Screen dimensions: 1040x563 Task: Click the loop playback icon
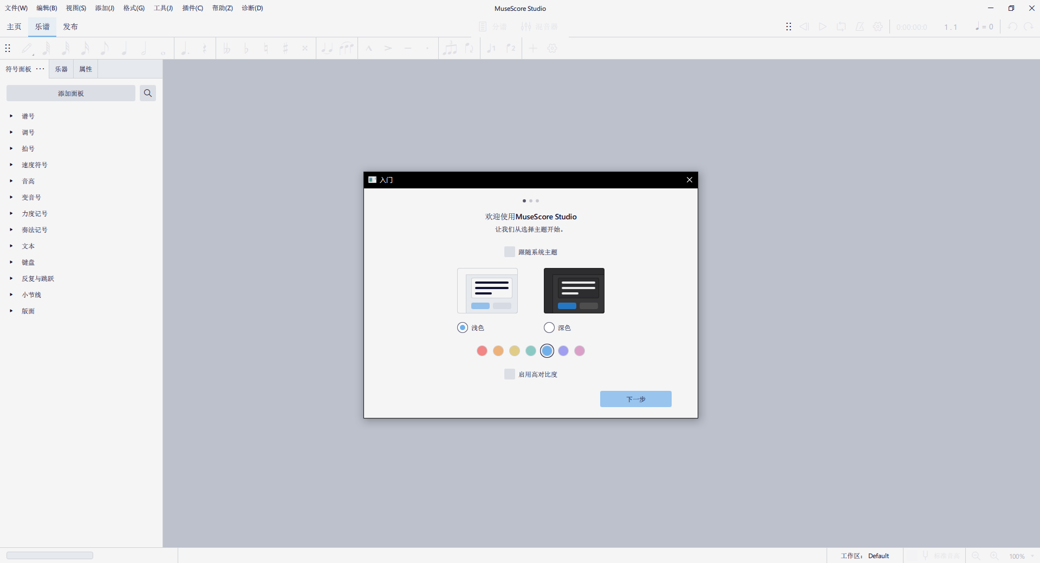[x=841, y=27]
